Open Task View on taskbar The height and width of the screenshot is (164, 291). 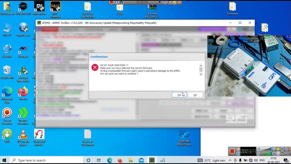[99, 160]
